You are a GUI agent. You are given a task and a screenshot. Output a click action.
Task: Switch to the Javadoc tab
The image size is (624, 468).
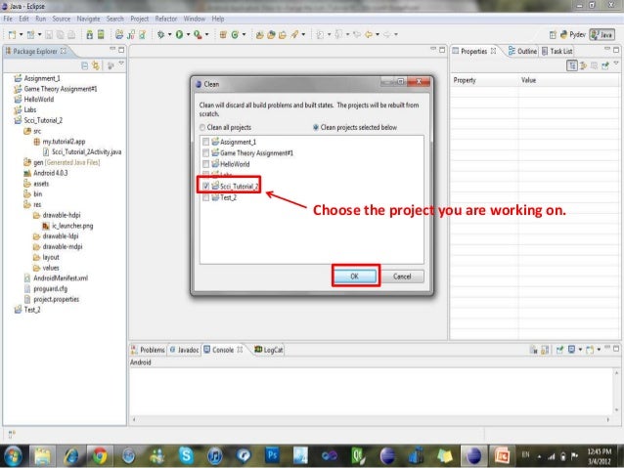185,350
